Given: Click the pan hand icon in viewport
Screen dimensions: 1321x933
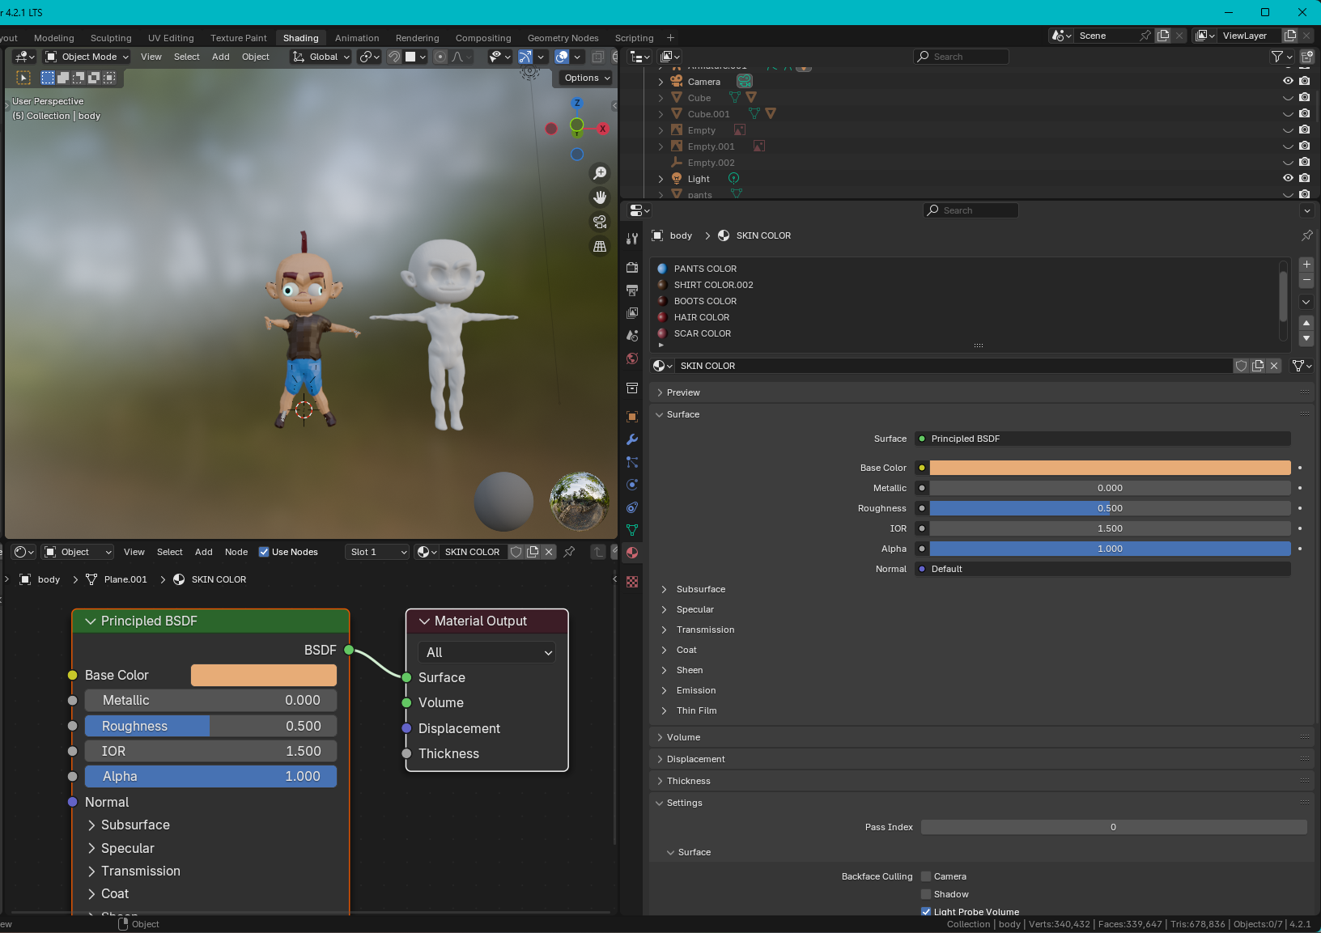Looking at the screenshot, I should tap(600, 197).
